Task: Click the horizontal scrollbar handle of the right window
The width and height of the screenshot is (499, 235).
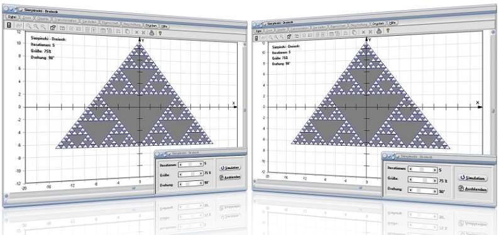Action: [x=360, y=188]
